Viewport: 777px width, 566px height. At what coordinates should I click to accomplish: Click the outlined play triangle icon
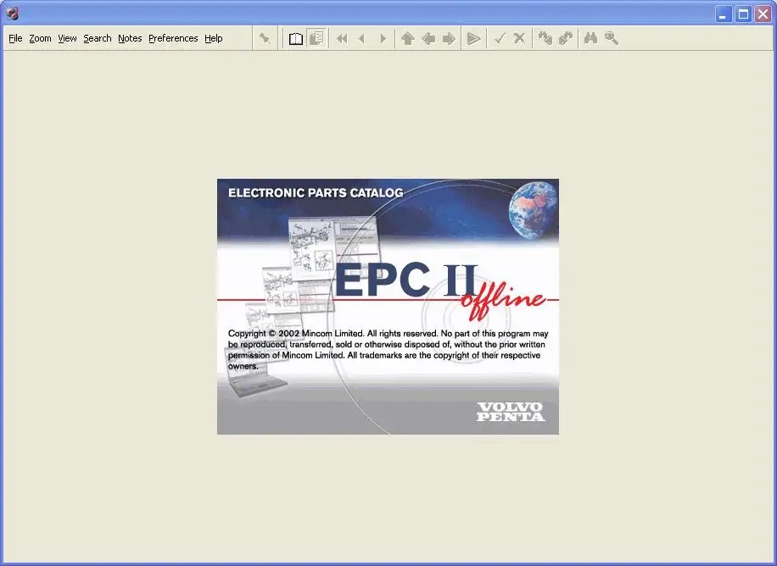[x=473, y=38]
